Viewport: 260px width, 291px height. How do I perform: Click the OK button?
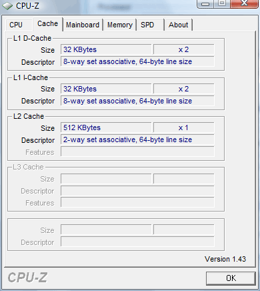click(231, 278)
